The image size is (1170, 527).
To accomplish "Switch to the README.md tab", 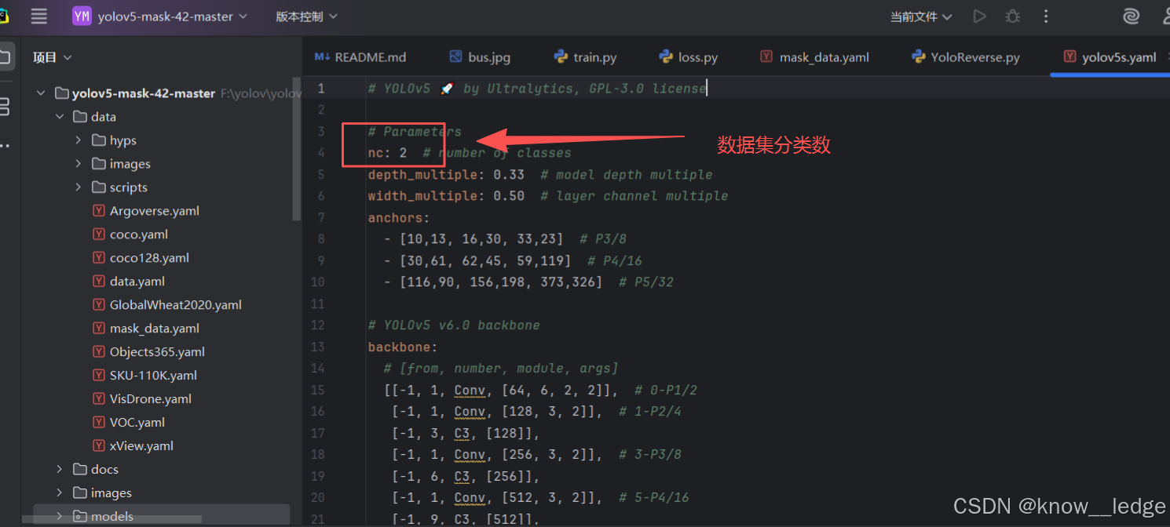I will coord(360,57).
